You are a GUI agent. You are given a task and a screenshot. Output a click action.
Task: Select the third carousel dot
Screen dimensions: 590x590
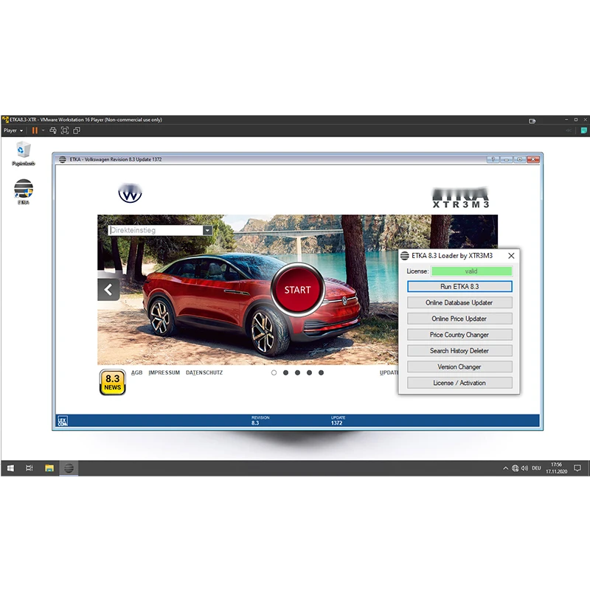pos(297,372)
